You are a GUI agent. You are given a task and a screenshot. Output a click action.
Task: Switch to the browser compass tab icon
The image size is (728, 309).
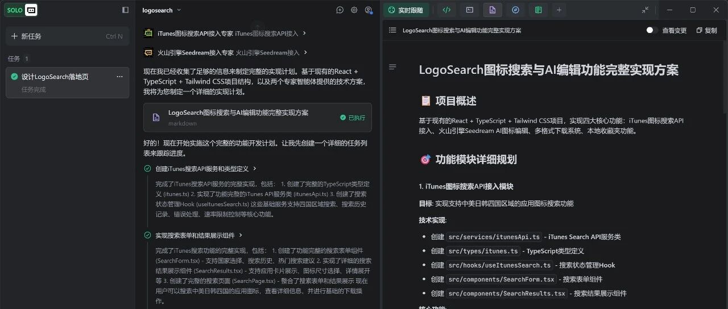coord(515,10)
